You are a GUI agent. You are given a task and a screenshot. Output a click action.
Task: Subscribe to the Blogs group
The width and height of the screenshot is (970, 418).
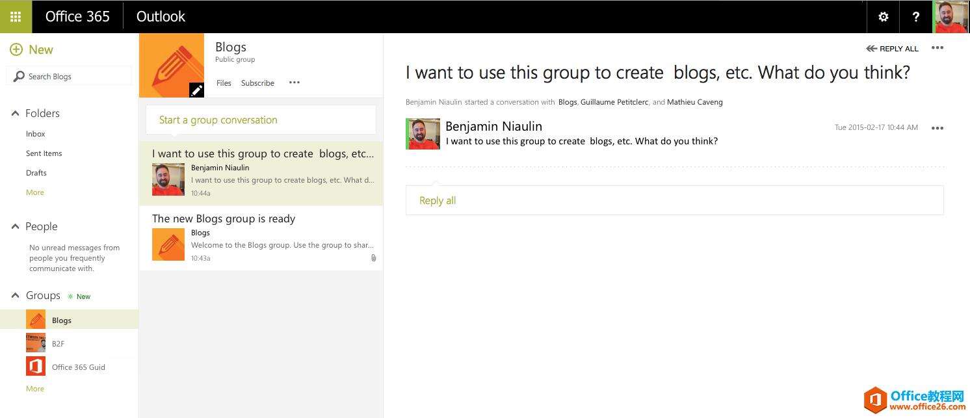[257, 83]
